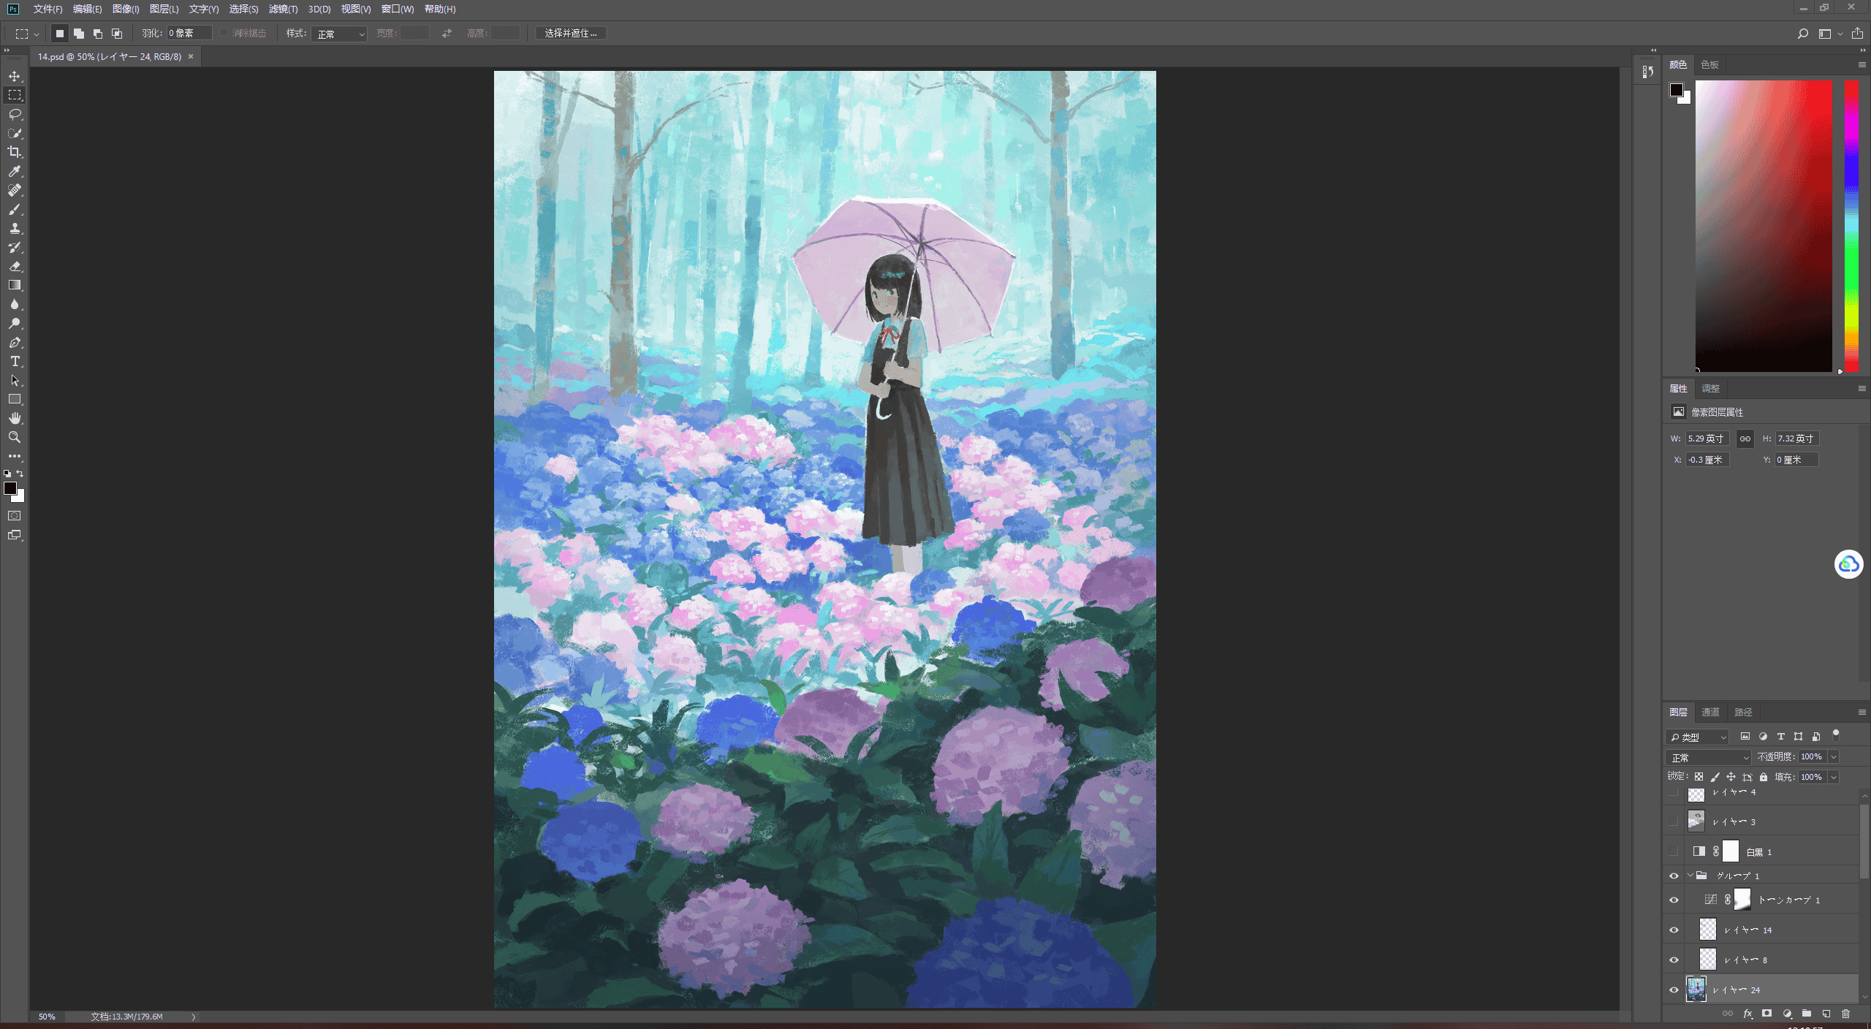Open the 滤镜(T) menu
1871x1029 pixels.
coord(283,9)
